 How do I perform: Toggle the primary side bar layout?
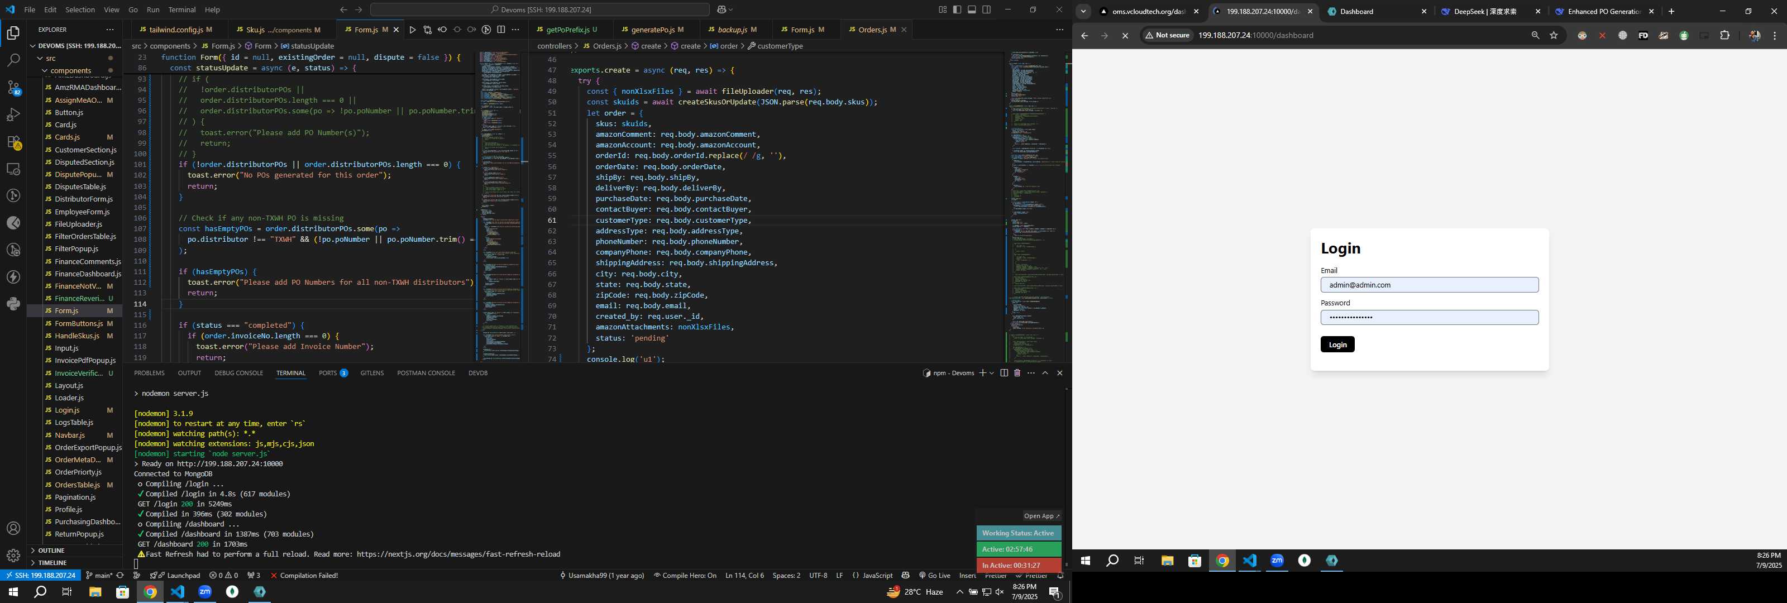(957, 9)
